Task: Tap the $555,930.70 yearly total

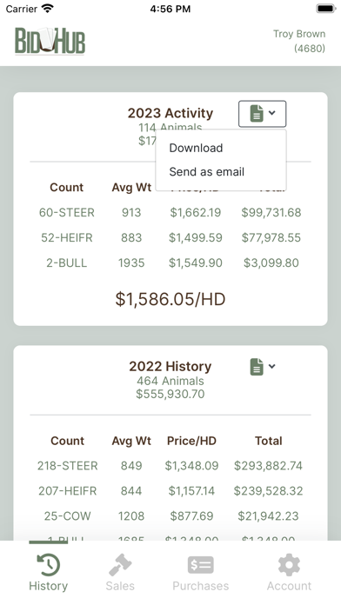Action: 170,394
